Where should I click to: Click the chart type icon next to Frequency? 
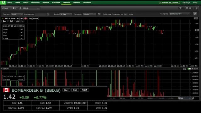(99, 14)
